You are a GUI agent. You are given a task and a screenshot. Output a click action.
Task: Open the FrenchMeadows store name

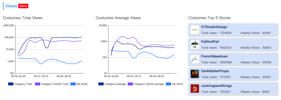214,56
